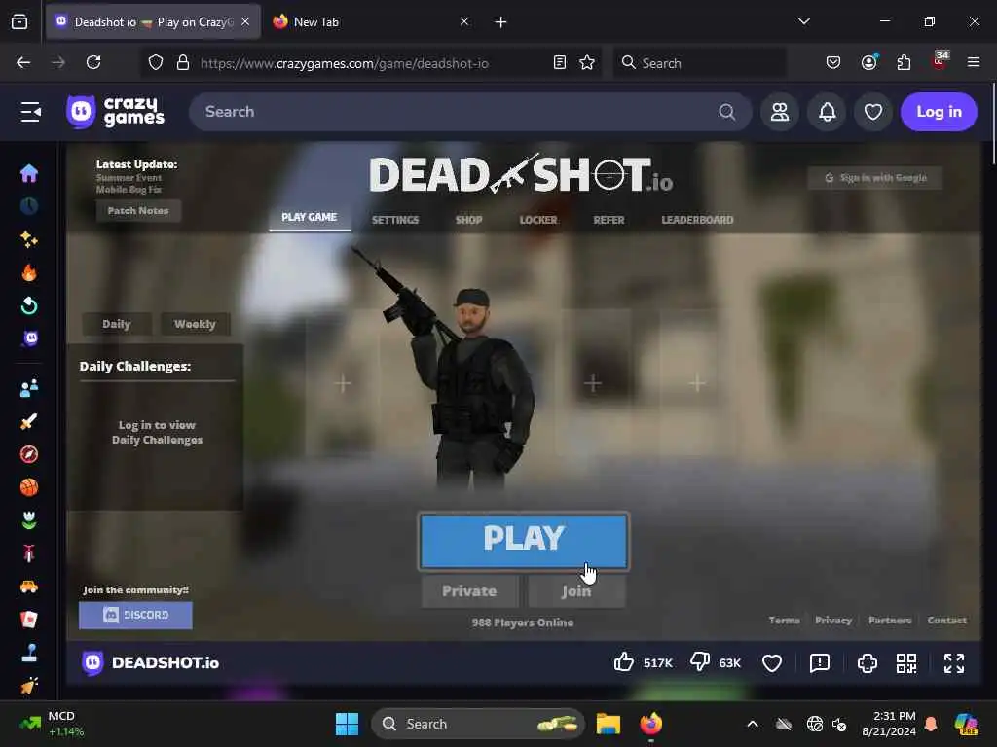Expand the system tray hidden icons
Image resolution: width=997 pixels, height=747 pixels.
[x=753, y=724]
